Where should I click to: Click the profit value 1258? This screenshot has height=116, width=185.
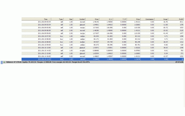click(x=181, y=36)
